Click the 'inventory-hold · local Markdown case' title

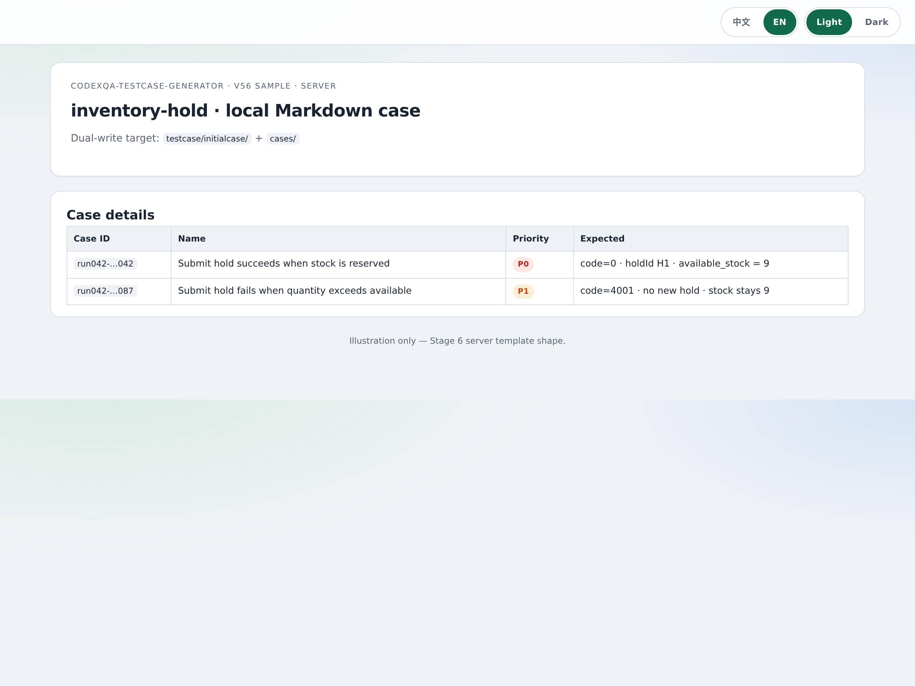[x=246, y=111]
